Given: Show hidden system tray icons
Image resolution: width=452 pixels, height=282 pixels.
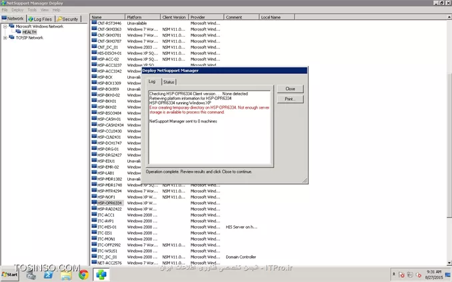Looking at the screenshot, I should click(x=394, y=274).
